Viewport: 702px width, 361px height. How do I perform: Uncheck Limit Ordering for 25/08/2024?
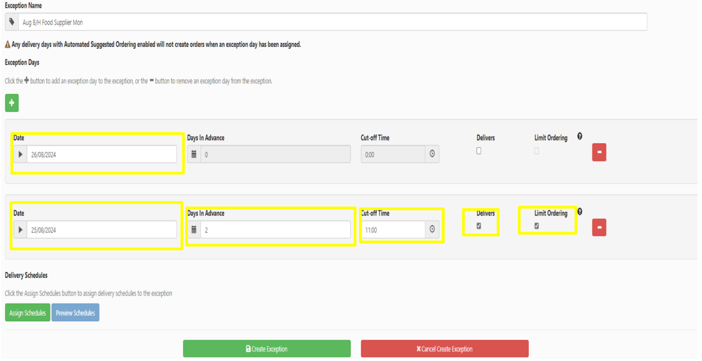(537, 226)
